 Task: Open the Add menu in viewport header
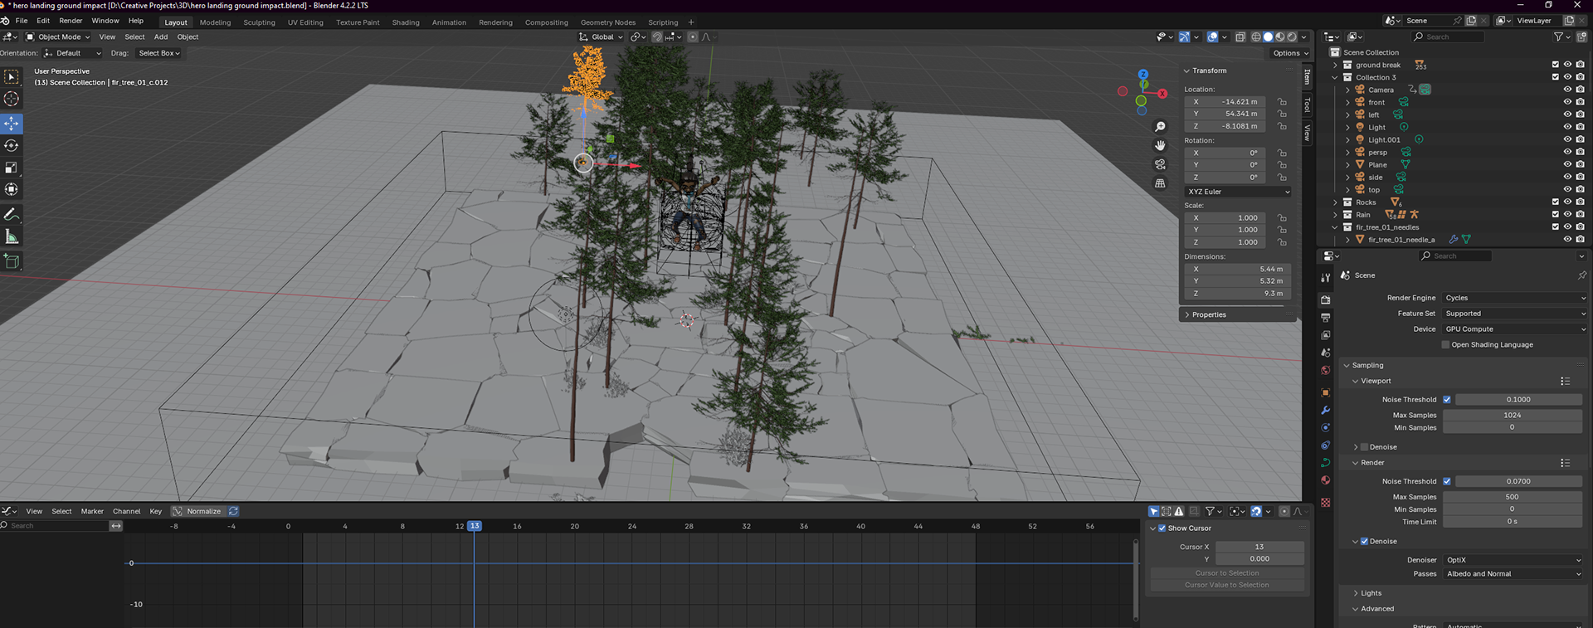pos(161,37)
